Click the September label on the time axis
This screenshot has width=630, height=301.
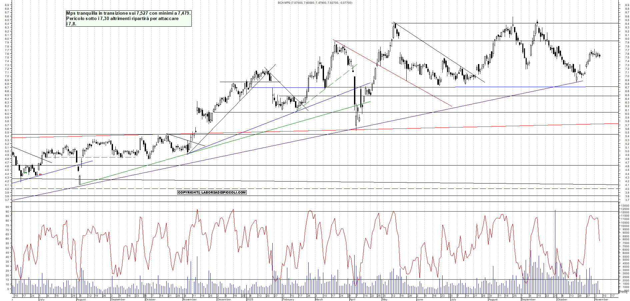pos(118,300)
